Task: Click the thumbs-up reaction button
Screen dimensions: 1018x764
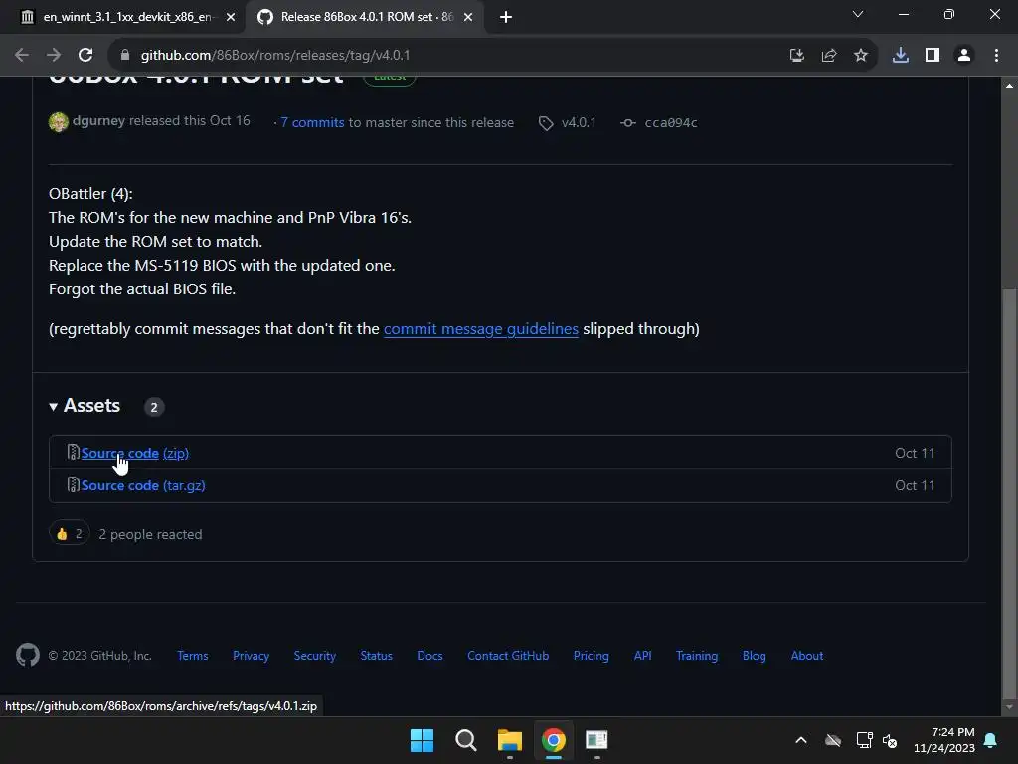Action: pyautogui.click(x=70, y=534)
